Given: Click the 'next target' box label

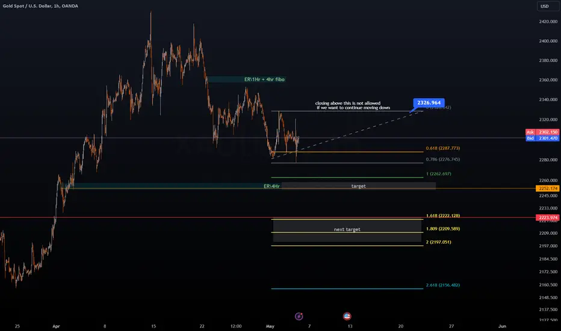Looking at the screenshot, I should tap(347, 229).
